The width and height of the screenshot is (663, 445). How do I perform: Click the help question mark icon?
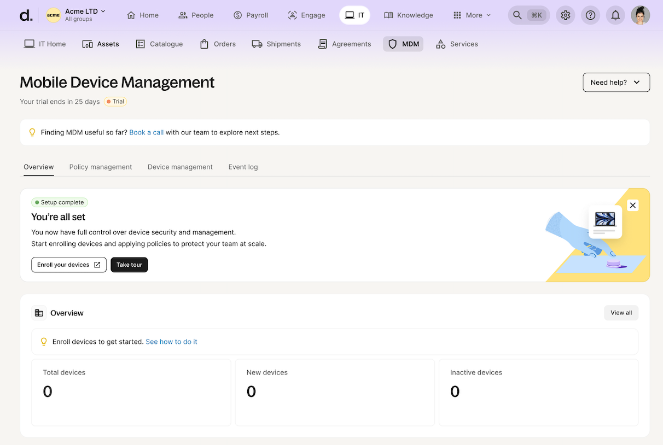pyautogui.click(x=590, y=15)
